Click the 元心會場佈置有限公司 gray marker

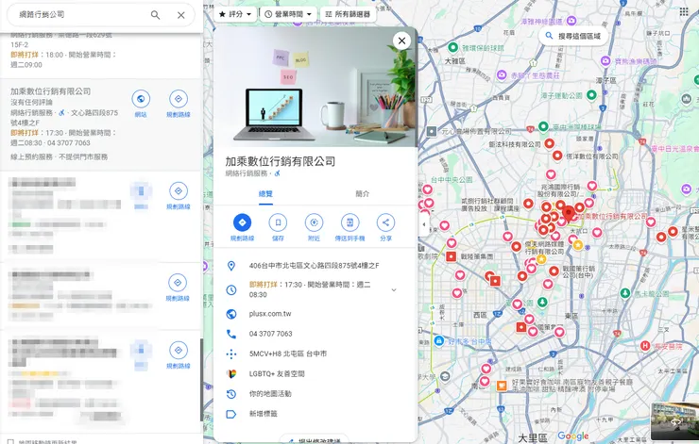point(431,131)
